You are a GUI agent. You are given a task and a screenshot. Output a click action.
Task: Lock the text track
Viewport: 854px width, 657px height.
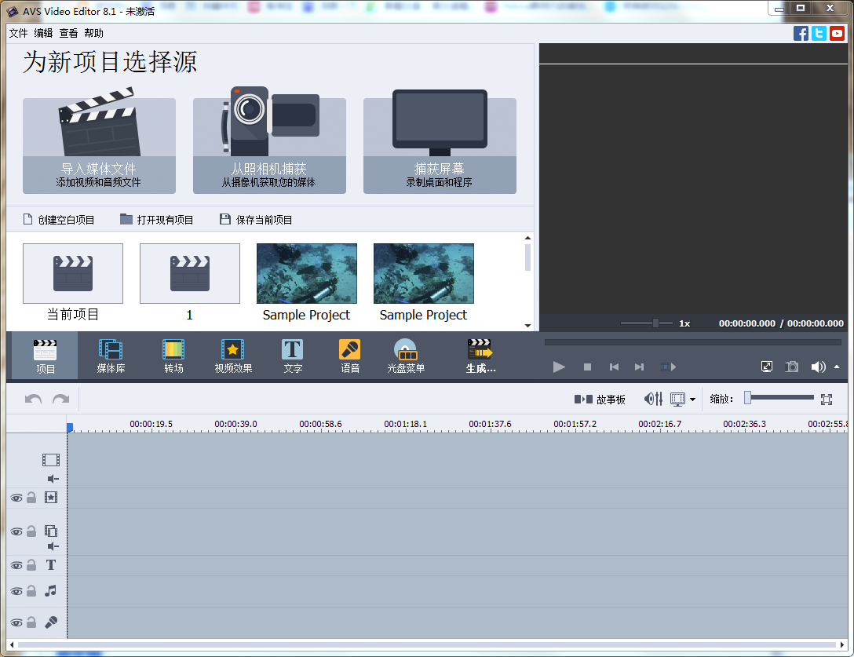point(31,565)
